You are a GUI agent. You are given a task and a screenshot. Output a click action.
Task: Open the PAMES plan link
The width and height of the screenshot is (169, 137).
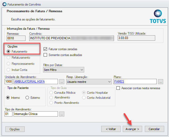pos(119,82)
